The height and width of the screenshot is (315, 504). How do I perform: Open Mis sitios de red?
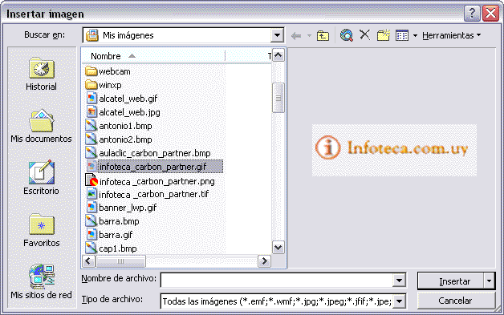coord(41,281)
